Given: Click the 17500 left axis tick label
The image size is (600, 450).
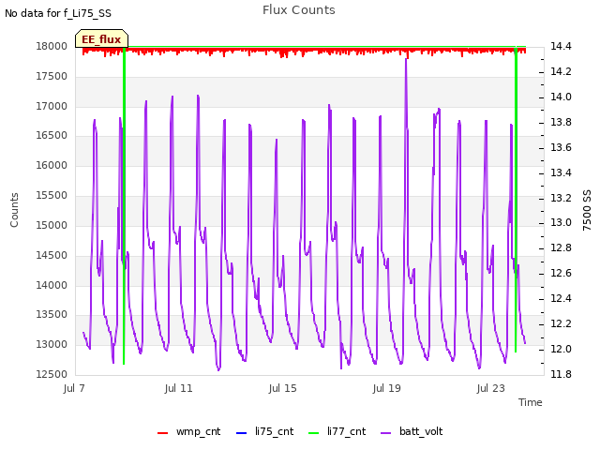Looking at the screenshot, I should (x=52, y=76).
